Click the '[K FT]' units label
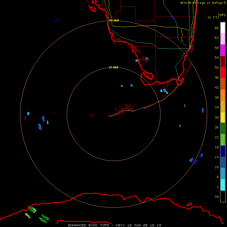The width and height of the screenshot is (227, 227). [213, 17]
